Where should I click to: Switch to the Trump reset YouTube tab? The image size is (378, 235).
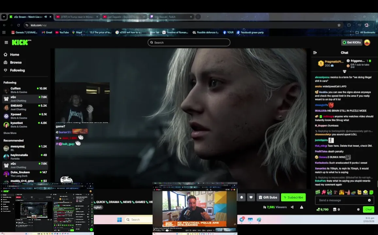tap(77, 17)
